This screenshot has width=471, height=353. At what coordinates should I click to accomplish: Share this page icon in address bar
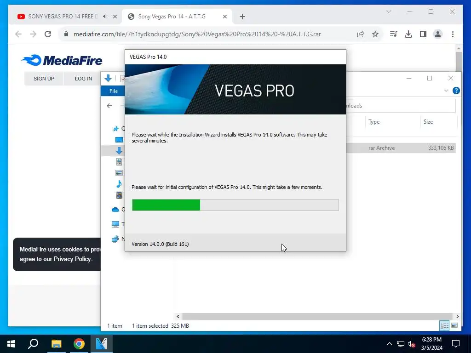coord(361,34)
